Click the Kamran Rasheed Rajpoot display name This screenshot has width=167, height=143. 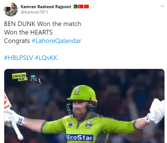point(46,7)
